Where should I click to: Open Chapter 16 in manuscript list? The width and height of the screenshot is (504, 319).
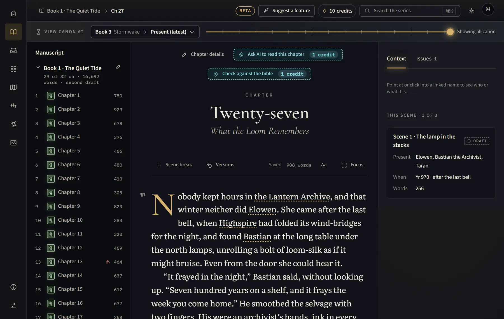click(x=79, y=303)
